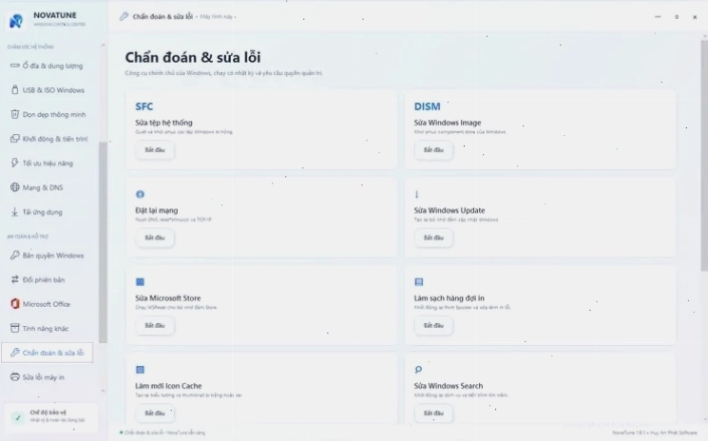Click the USB icon beside USB & ISO Windows
Viewport: 708px width, 441px height.
point(15,90)
